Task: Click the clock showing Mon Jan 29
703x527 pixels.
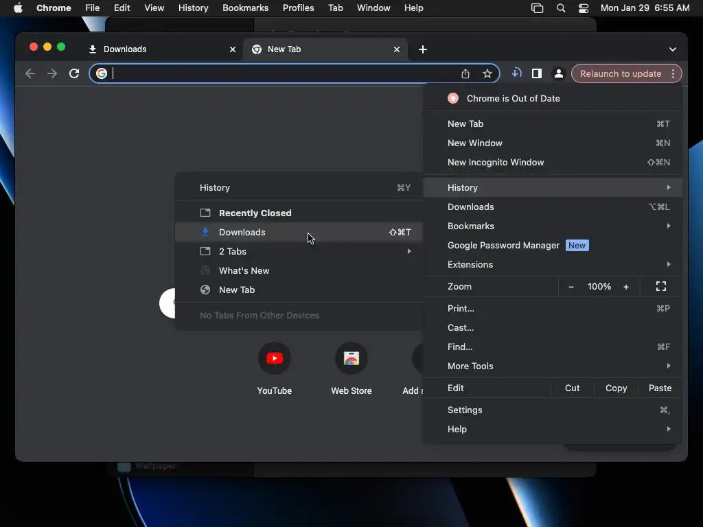Action: coord(645,8)
